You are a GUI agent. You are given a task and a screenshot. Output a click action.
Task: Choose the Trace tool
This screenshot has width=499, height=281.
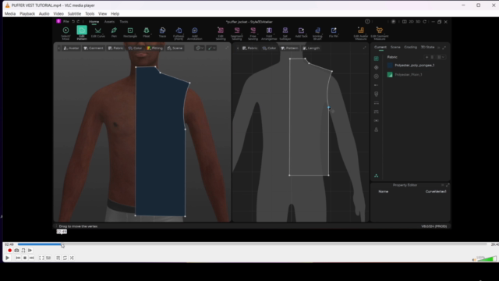162,33
